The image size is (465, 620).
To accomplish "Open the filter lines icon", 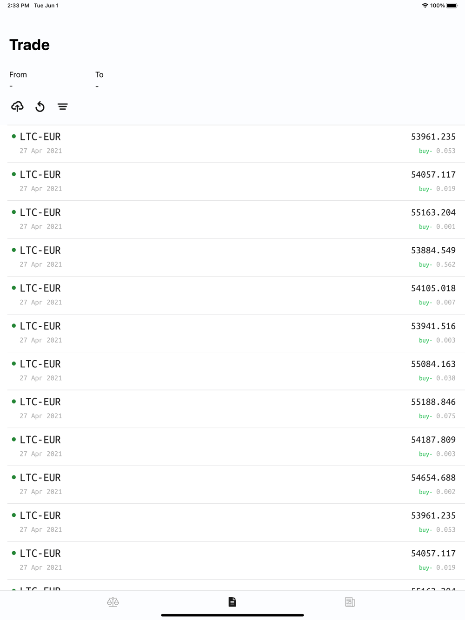I will coord(62,107).
